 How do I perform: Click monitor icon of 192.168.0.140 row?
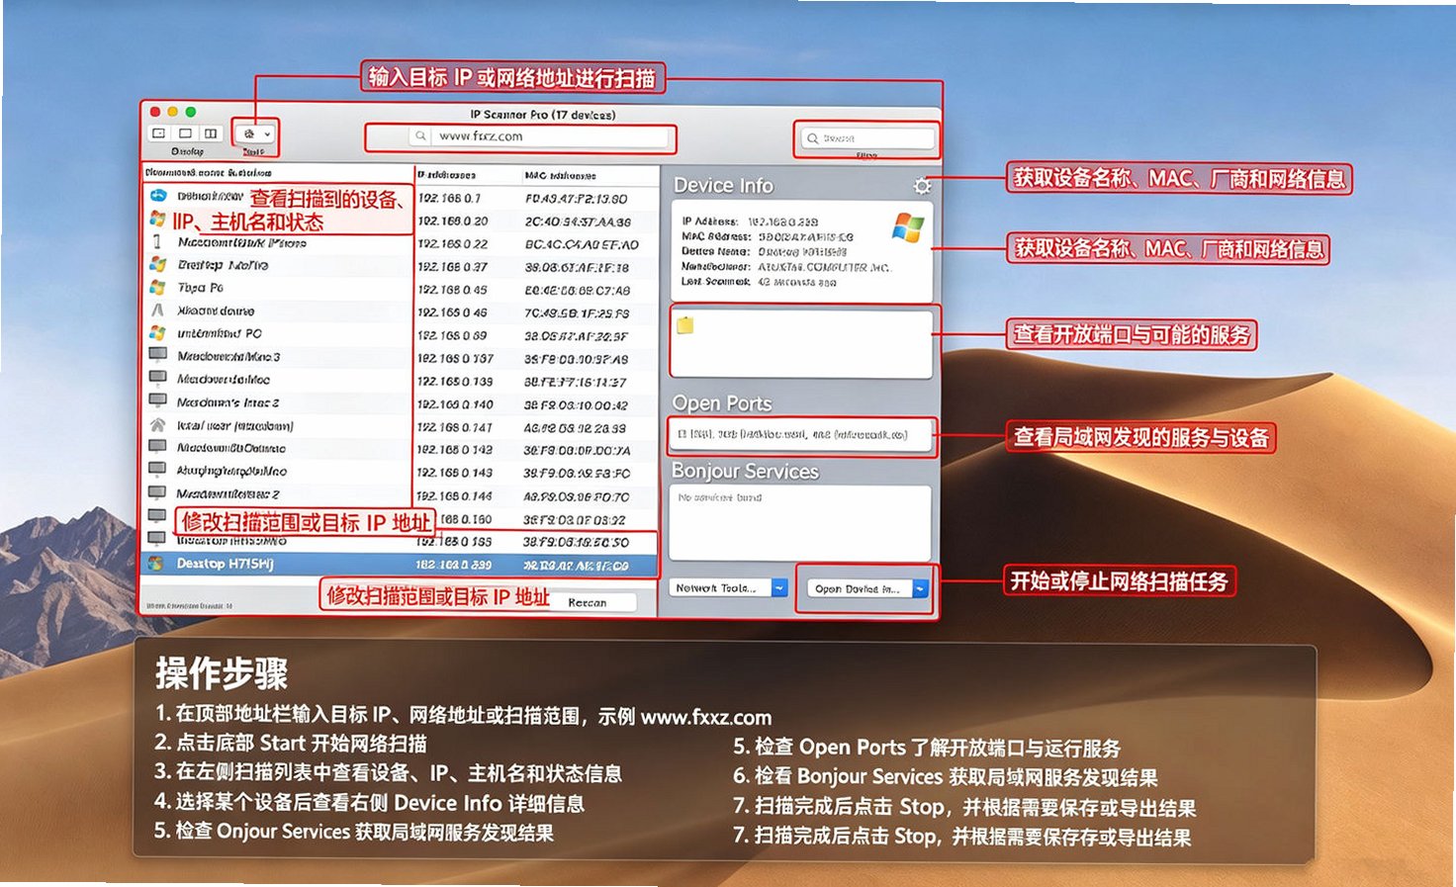157,401
